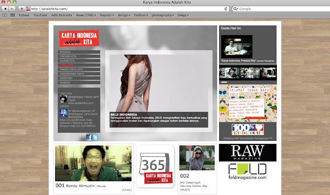Expand the Popular bookmarks folder
330x195 pixels.
coord(107,15)
